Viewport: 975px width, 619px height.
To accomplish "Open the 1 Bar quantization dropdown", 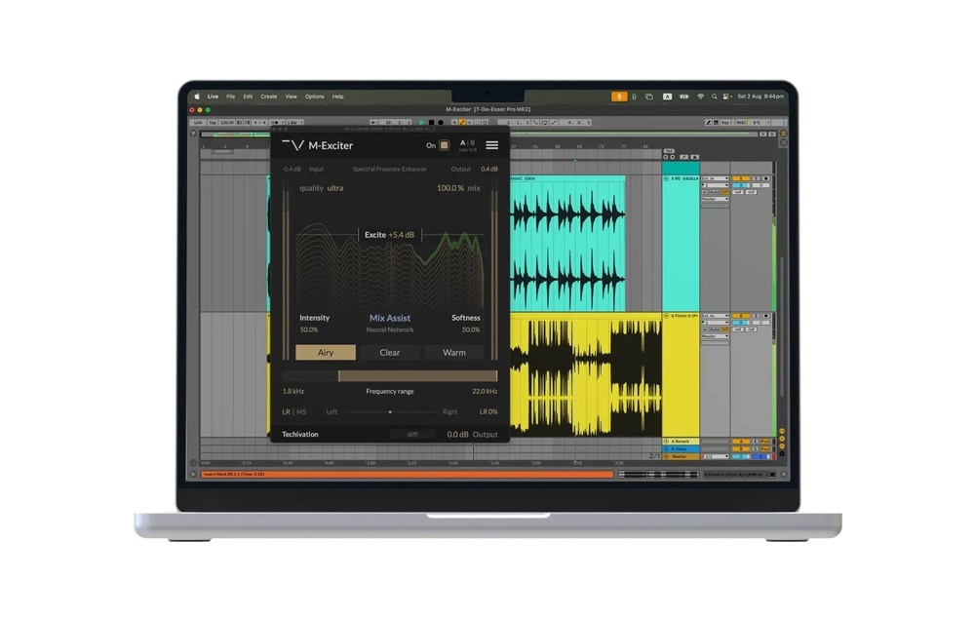I will [294, 123].
